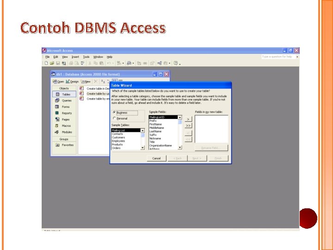333x250 pixels.
Task: Select Tables in the Objects pane
Action: pos(64,94)
